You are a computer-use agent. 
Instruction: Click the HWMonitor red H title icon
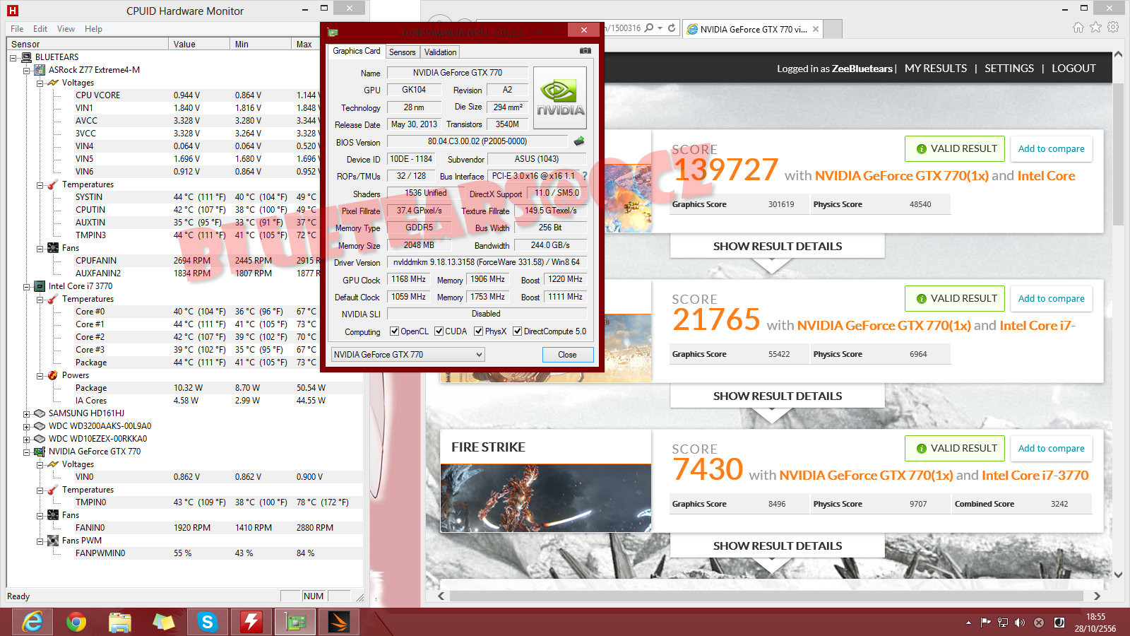[x=13, y=11]
